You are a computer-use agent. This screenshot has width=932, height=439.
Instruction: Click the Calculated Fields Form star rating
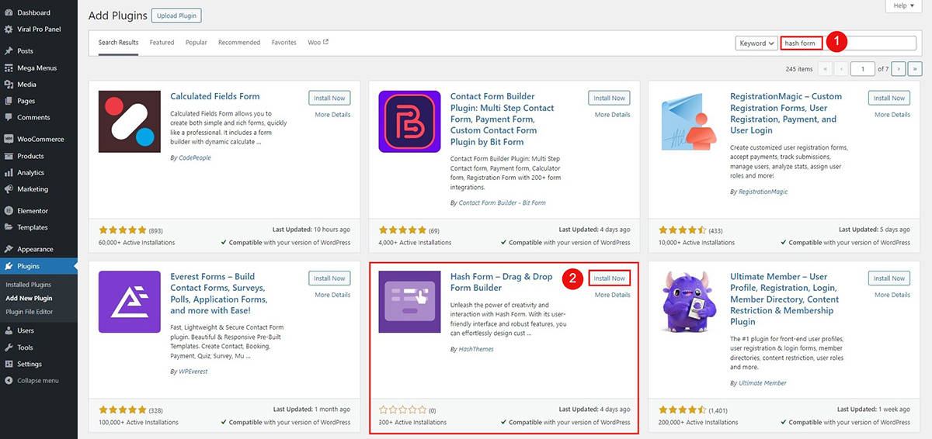point(123,230)
